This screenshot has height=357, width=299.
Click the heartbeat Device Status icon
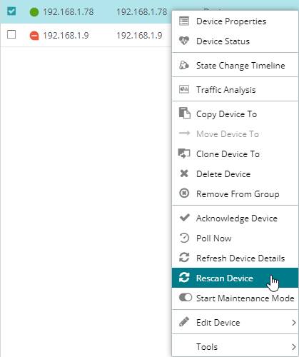pyautogui.click(x=184, y=41)
